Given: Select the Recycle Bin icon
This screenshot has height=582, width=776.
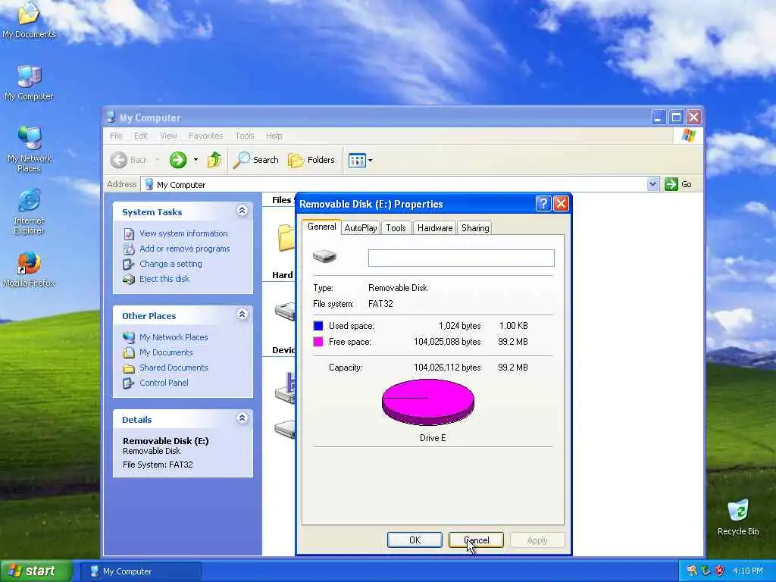Looking at the screenshot, I should point(738,517).
